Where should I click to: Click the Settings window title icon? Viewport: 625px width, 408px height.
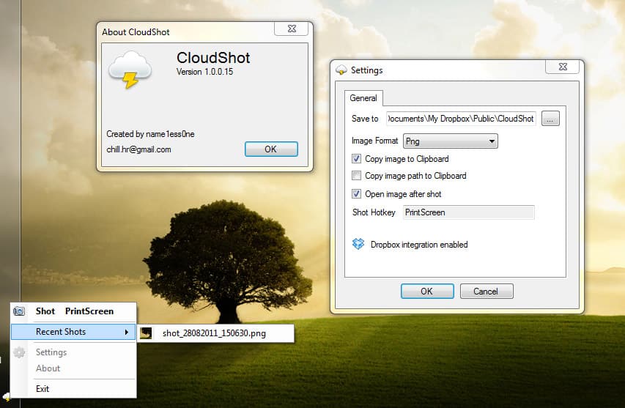(x=341, y=70)
